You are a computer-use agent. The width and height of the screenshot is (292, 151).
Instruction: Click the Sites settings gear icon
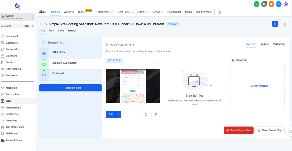(219, 12)
